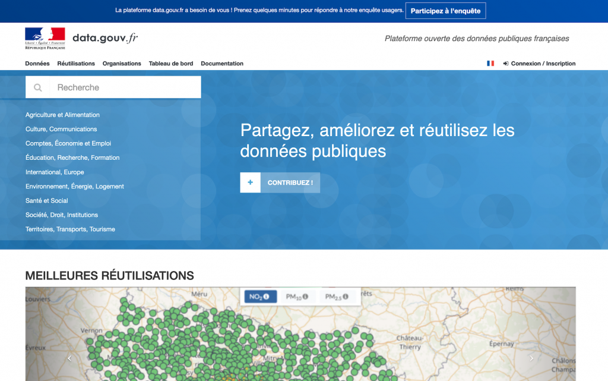Viewport: 608px width, 381px height.
Task: Browse Santé et Social category
Action: click(x=47, y=201)
